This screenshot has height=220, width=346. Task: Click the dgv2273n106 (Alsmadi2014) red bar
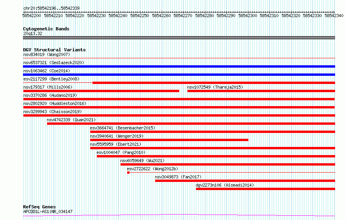click(x=266, y=189)
